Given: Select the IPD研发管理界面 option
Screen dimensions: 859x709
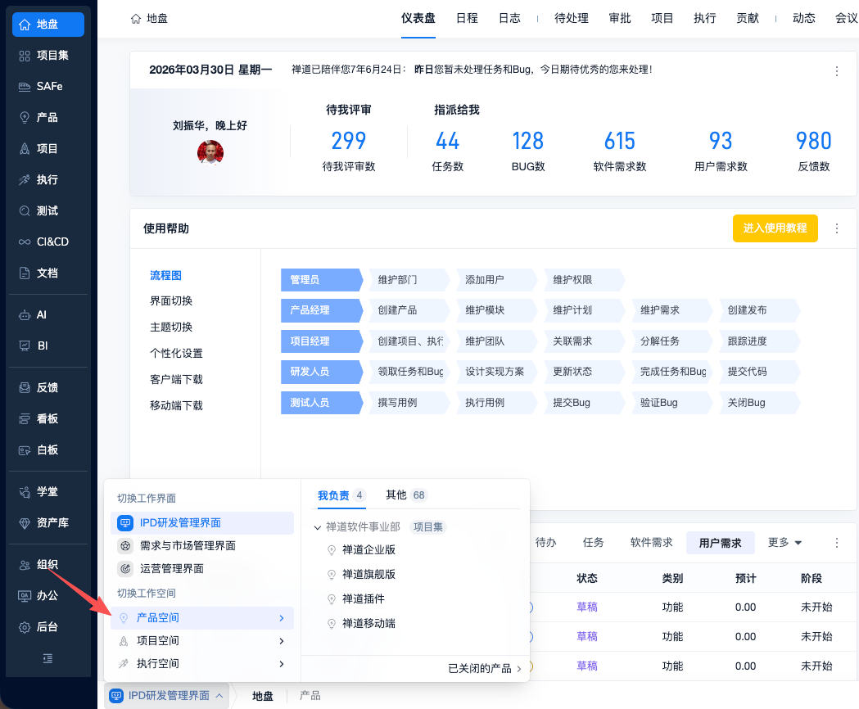Looking at the screenshot, I should click(202, 523).
